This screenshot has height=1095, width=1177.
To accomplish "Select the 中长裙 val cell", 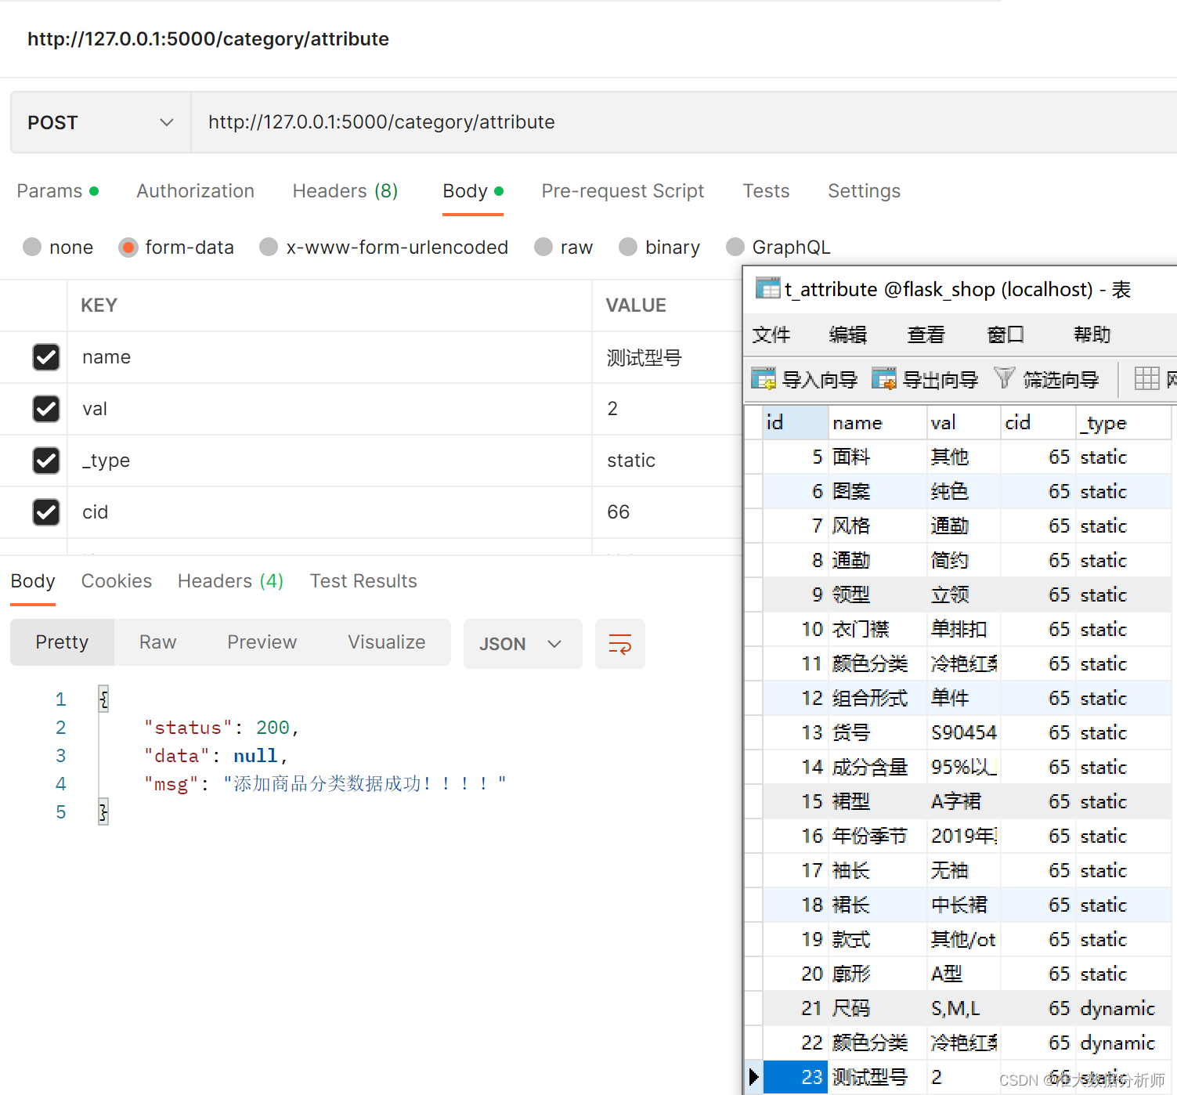I will [x=964, y=905].
